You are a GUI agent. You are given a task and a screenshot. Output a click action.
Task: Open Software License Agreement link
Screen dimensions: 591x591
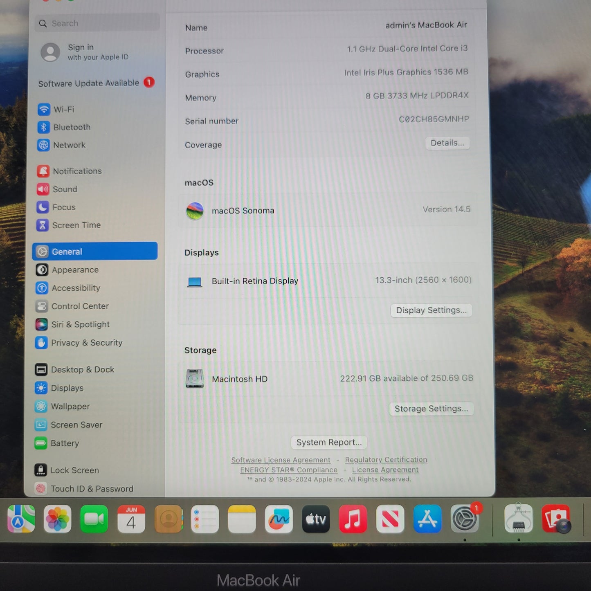click(x=281, y=460)
